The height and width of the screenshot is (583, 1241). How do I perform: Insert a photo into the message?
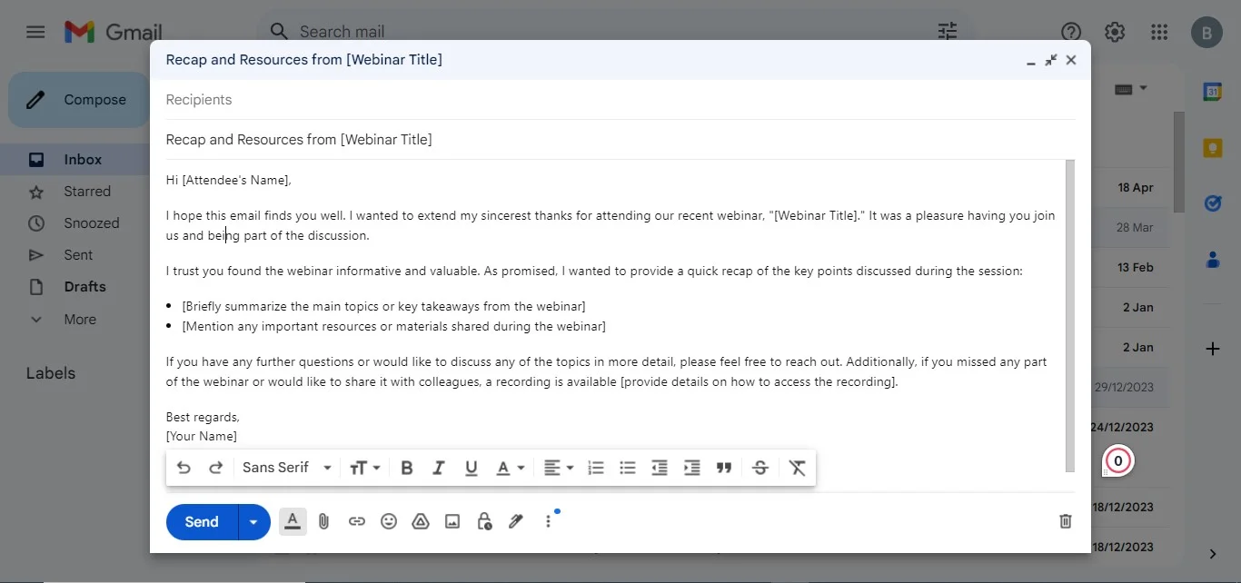(452, 521)
